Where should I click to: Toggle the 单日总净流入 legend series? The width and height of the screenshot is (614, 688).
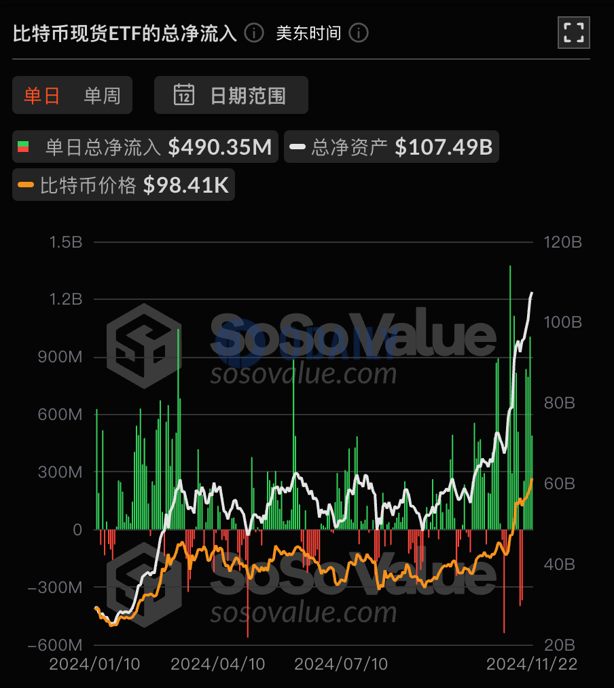coord(145,147)
